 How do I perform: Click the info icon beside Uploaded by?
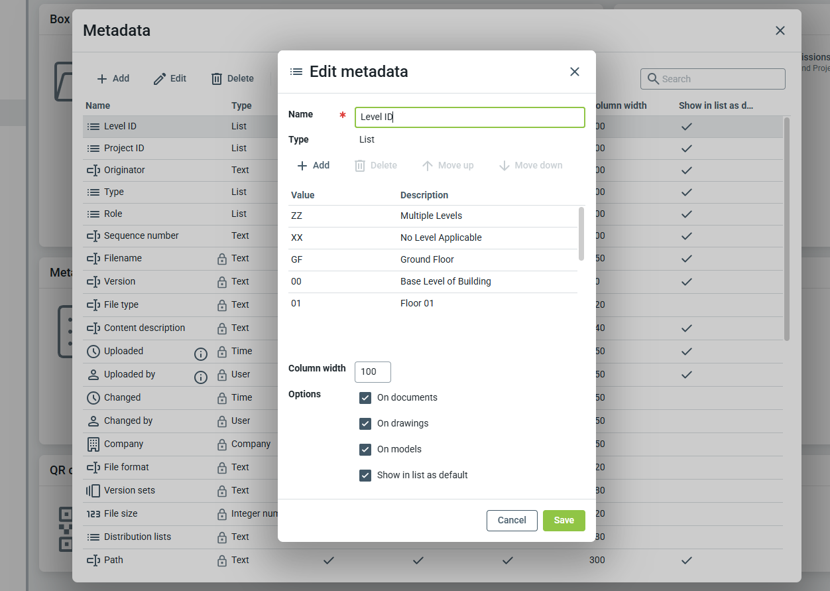(201, 377)
